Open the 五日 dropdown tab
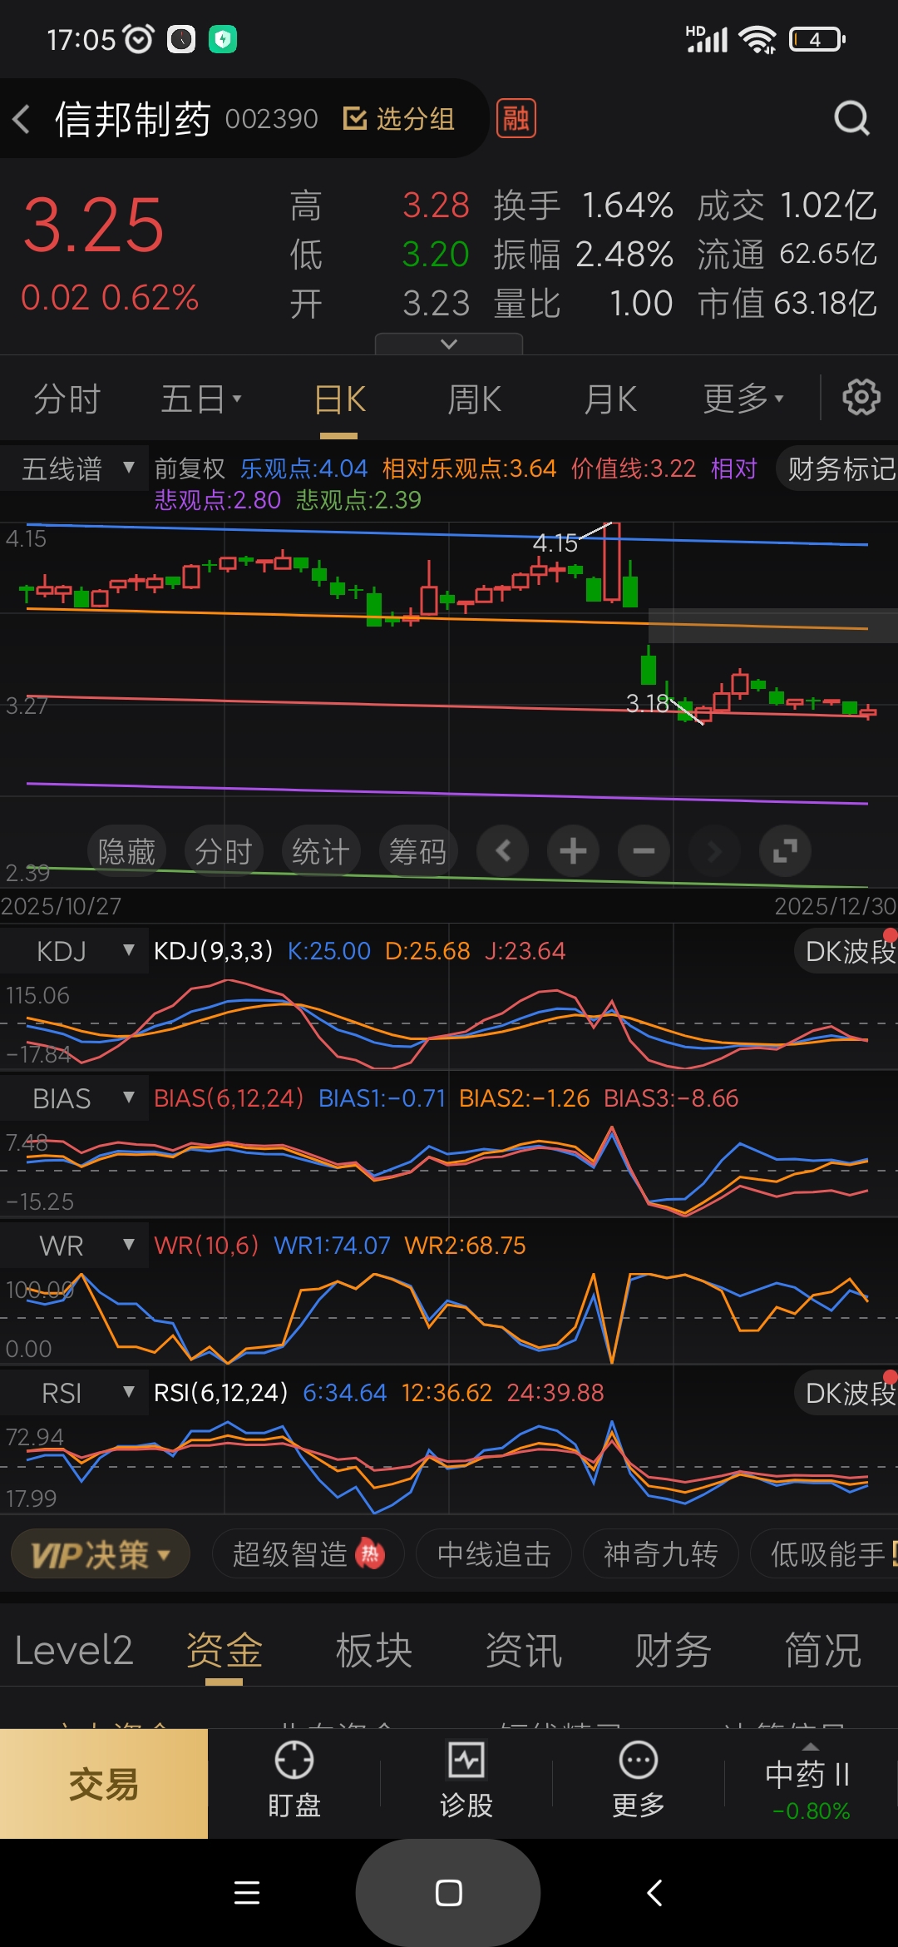Screen dimensions: 898x1947 pos(200,399)
